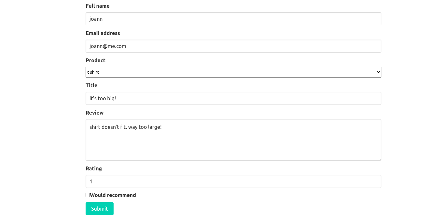Click the Review label heading
425x222 pixels.
[x=94, y=113]
